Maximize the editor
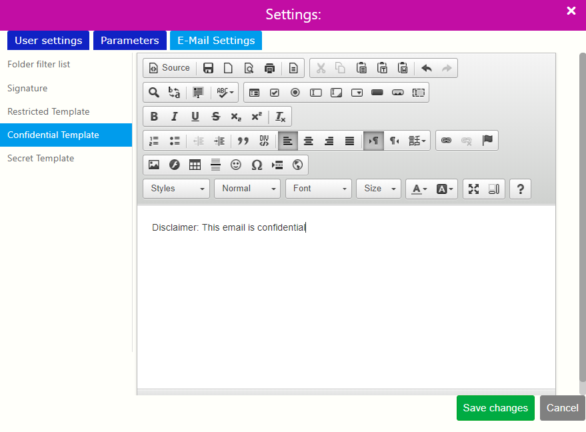586x432 pixels. point(473,189)
